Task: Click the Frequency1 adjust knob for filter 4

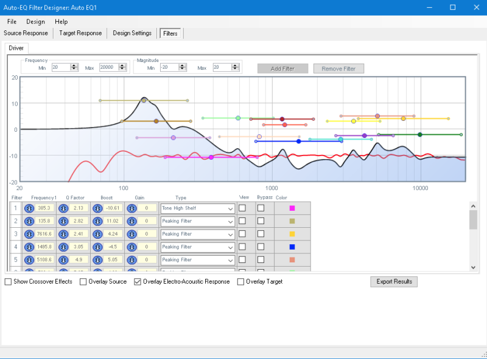Action: [29, 247]
